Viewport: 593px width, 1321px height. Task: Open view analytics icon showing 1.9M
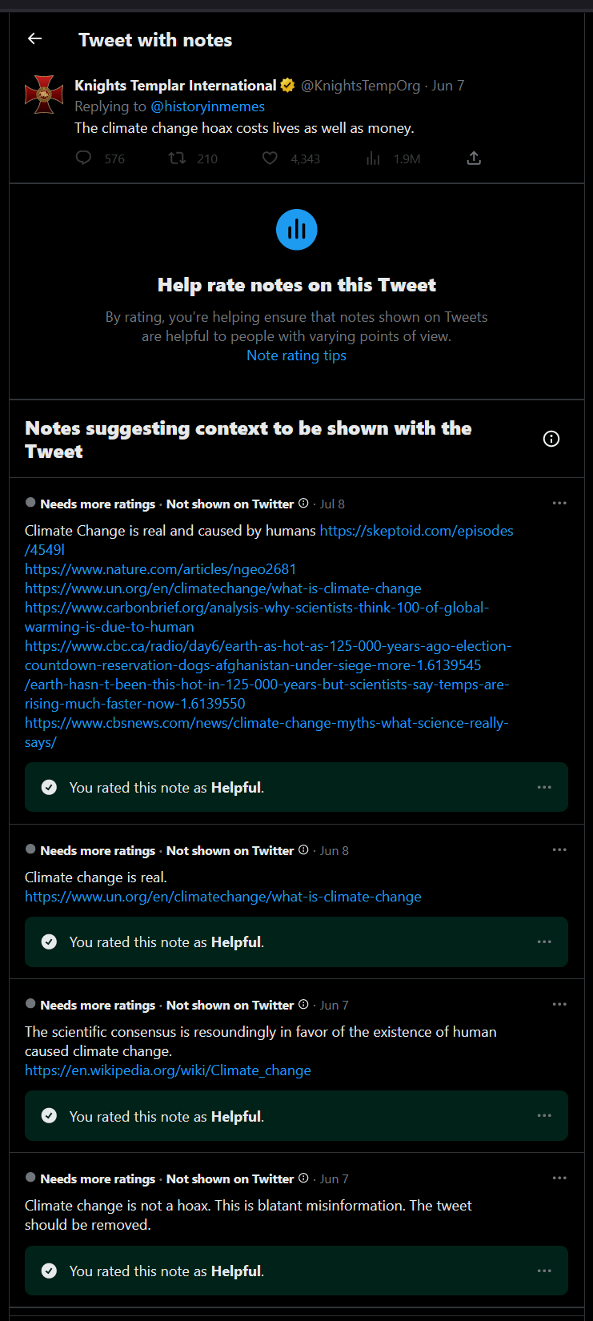[373, 159]
